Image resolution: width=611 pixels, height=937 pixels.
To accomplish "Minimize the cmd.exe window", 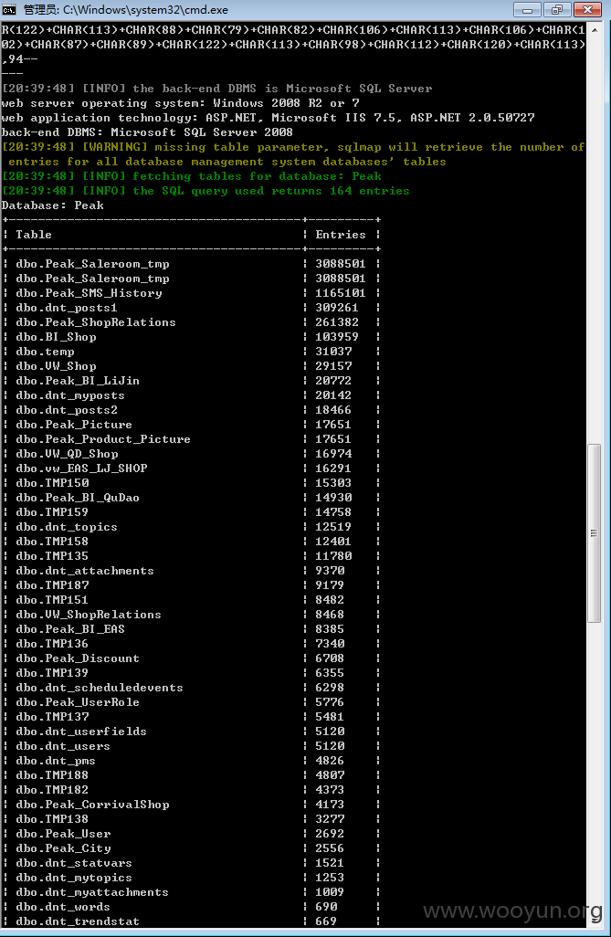I will pos(527,9).
